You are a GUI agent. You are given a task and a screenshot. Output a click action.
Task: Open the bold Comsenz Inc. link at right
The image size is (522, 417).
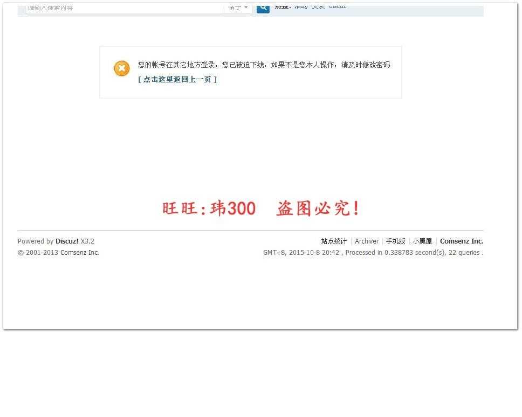(462, 241)
